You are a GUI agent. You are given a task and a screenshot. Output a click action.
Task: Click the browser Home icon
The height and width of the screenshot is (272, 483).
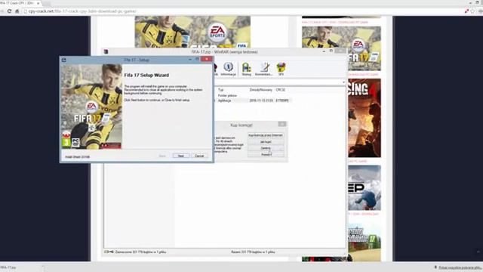coord(17,11)
